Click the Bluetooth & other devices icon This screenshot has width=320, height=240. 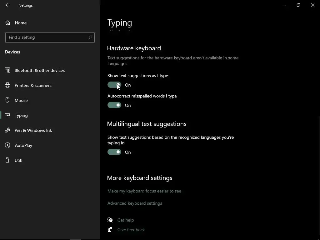pos(8,70)
